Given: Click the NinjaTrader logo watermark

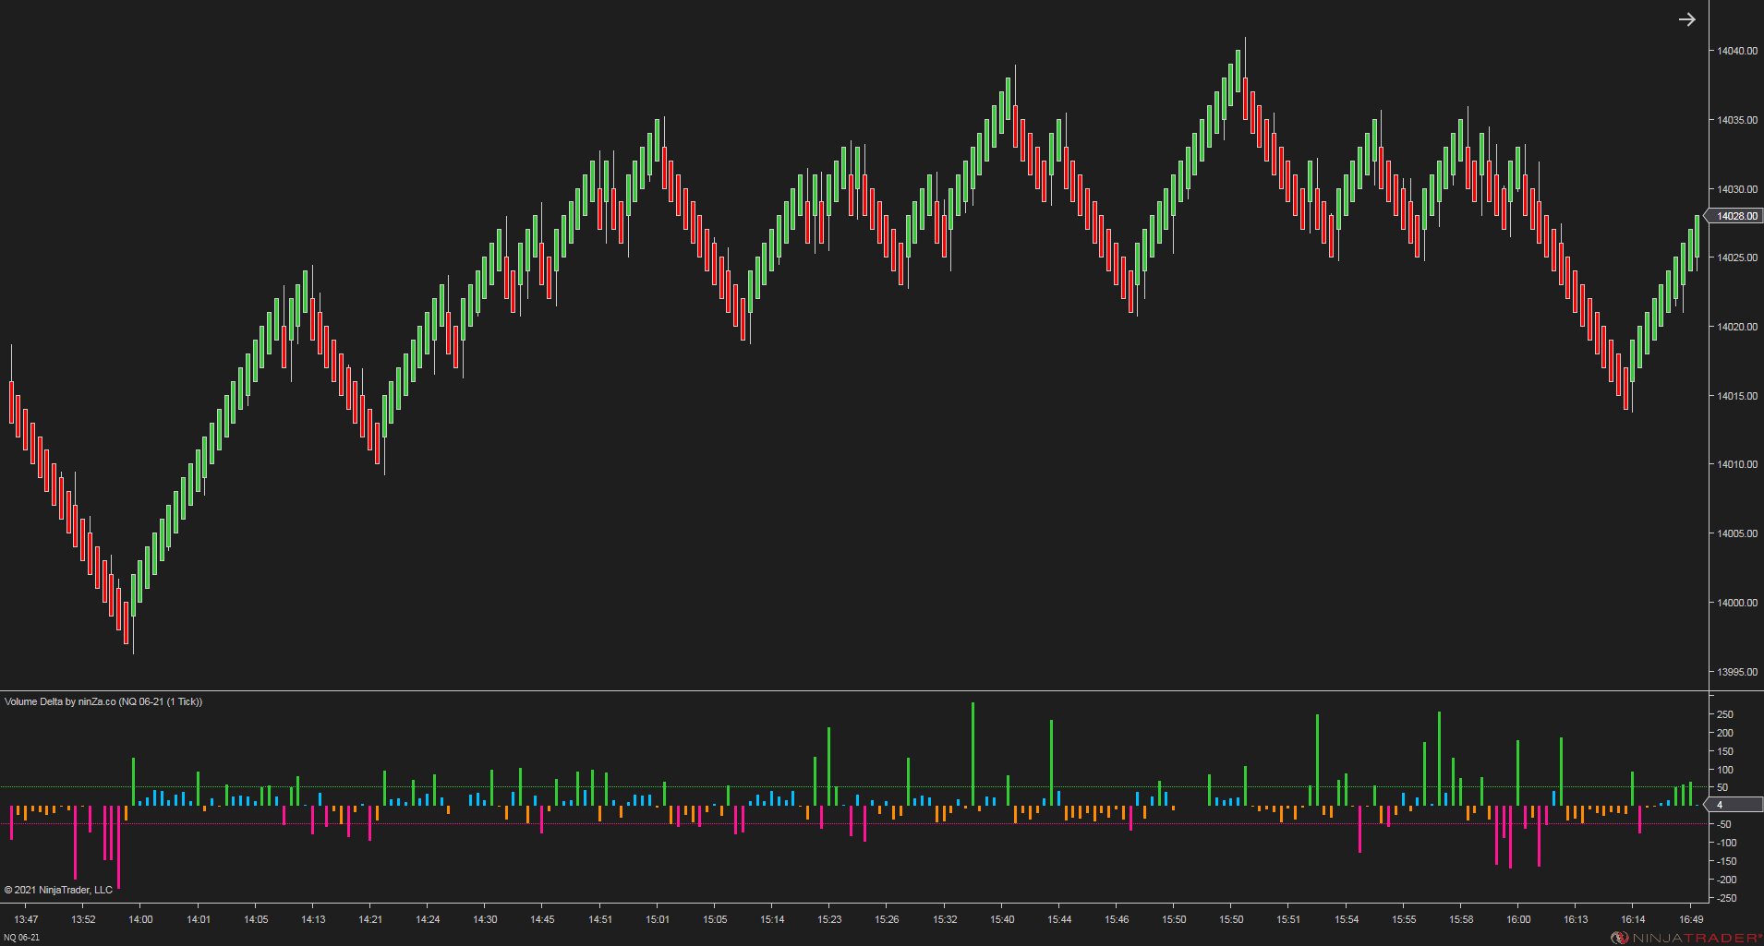Looking at the screenshot, I should pos(1690,936).
